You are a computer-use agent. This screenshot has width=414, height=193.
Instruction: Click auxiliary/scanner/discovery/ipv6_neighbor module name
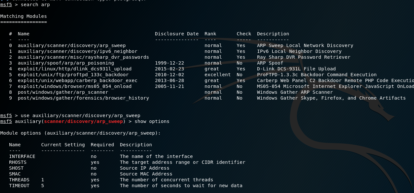point(77,51)
